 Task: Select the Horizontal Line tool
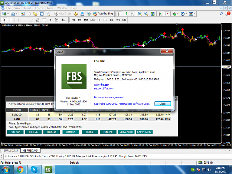(25, 20)
